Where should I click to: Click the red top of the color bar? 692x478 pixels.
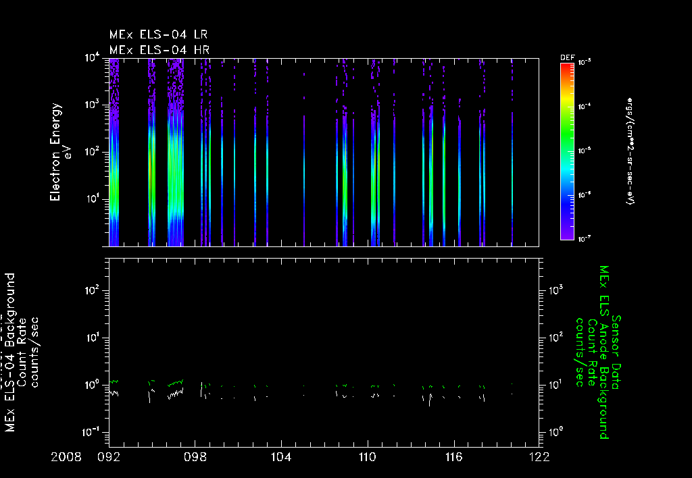coord(567,67)
